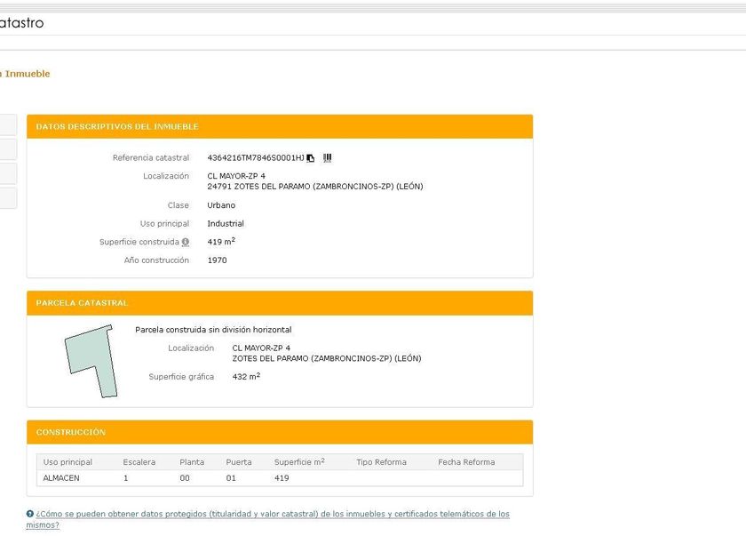Click the Año construcción label
Screen dimensions: 746x560
coord(156,260)
